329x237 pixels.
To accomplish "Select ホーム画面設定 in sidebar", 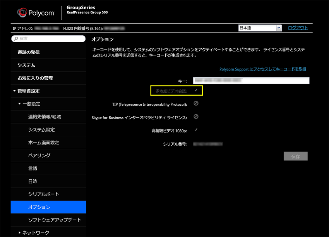I will click(x=48, y=143).
